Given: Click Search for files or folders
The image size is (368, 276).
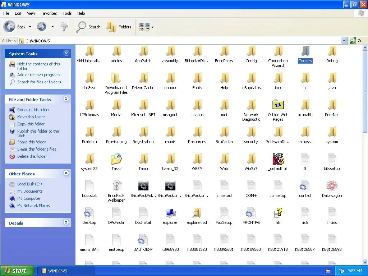Looking at the screenshot, I should (x=39, y=82).
